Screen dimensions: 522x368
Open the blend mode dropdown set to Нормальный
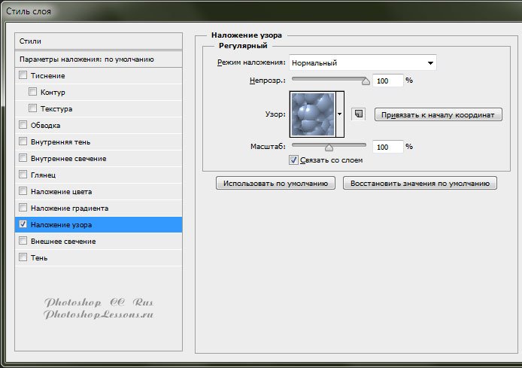click(363, 63)
